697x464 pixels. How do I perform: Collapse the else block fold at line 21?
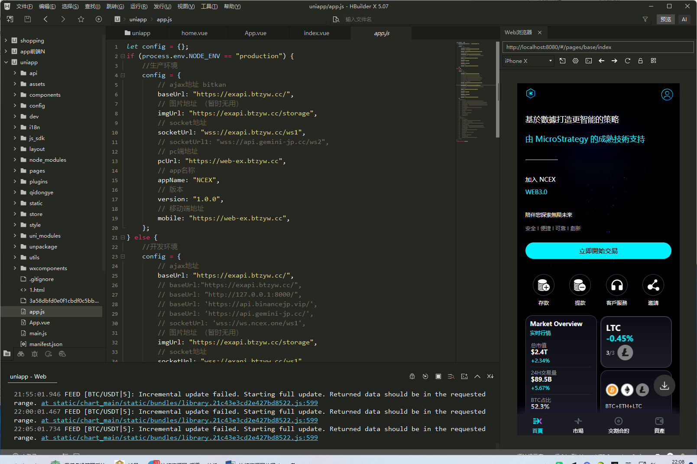coord(123,237)
